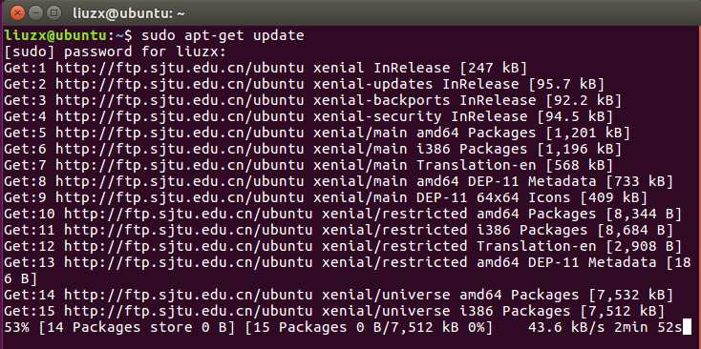The height and width of the screenshot is (349, 701).
Task: Click the [sudo] password for liuzx line
Action: [116, 51]
